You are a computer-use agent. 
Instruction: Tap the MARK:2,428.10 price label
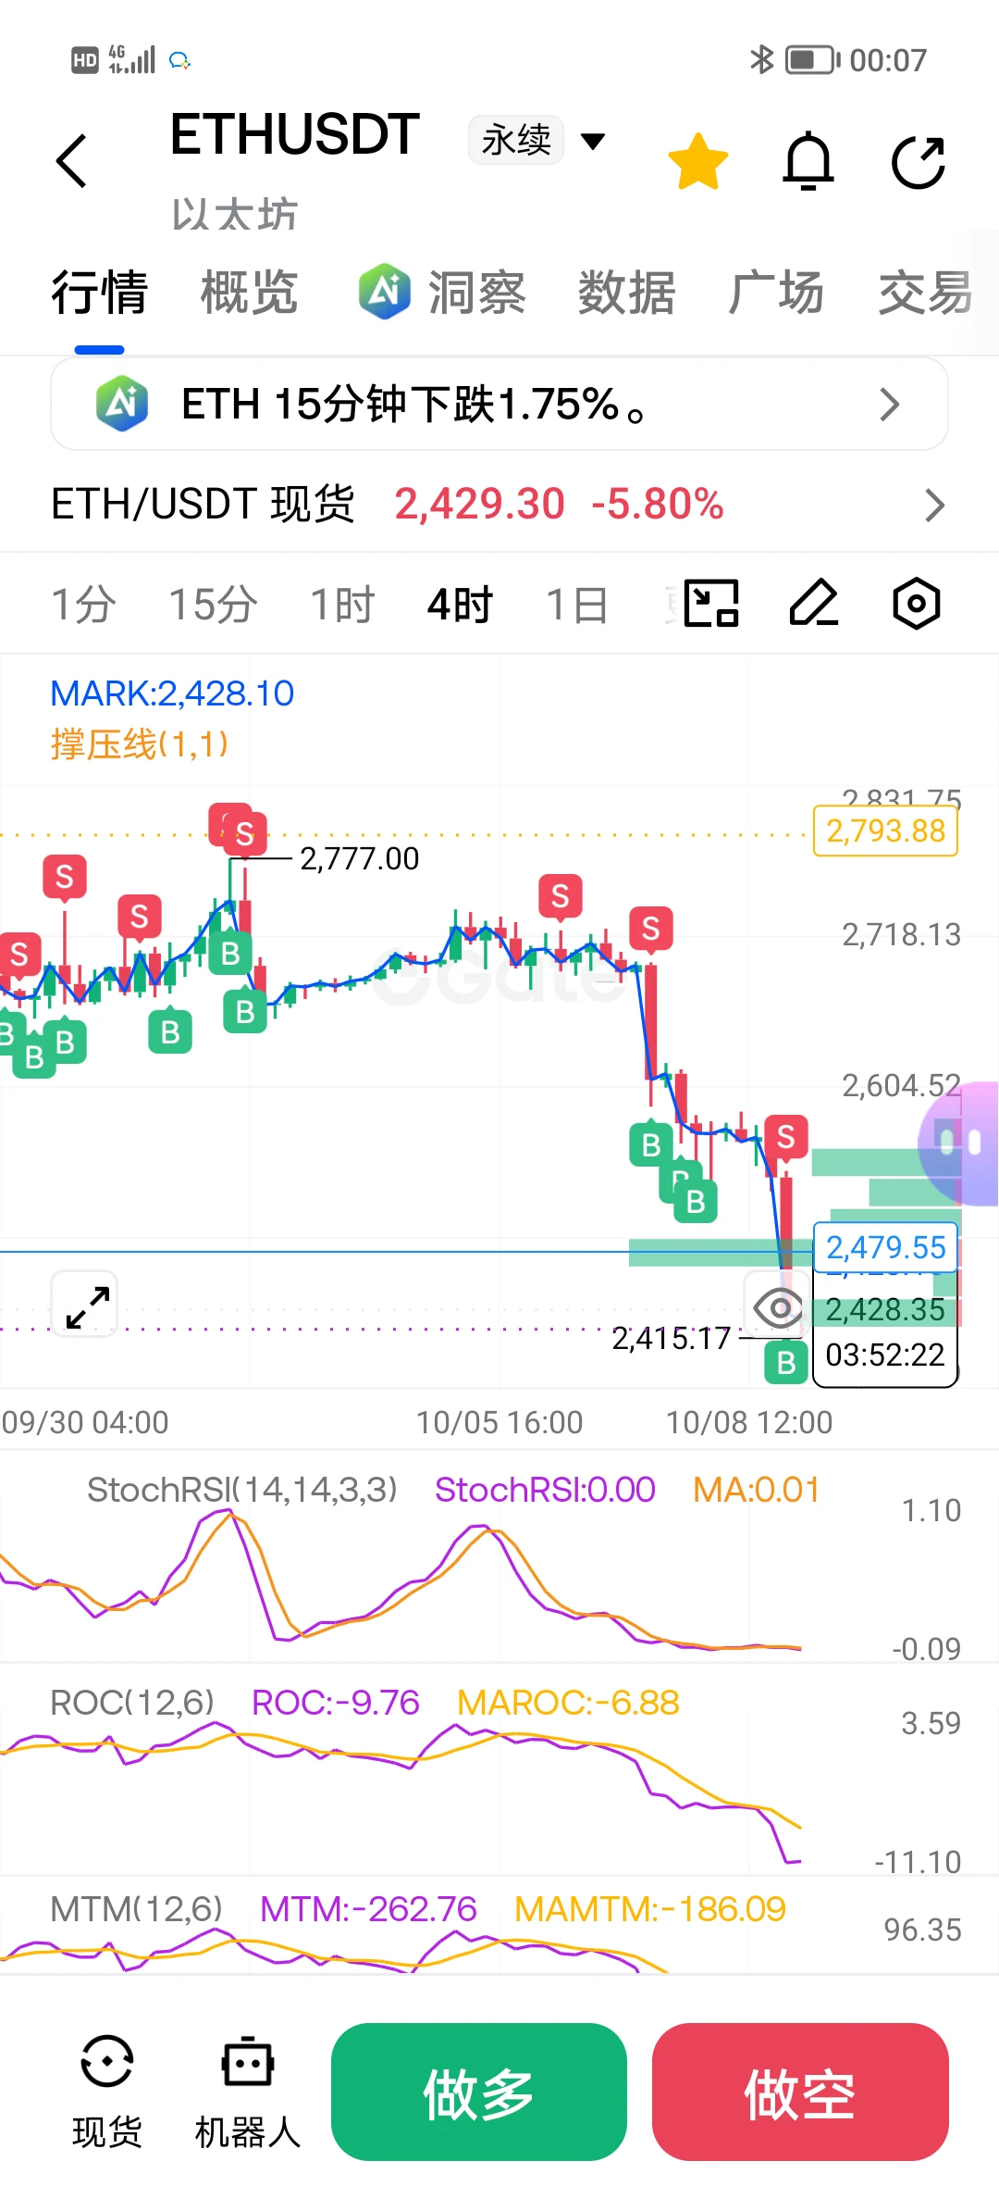tap(172, 693)
